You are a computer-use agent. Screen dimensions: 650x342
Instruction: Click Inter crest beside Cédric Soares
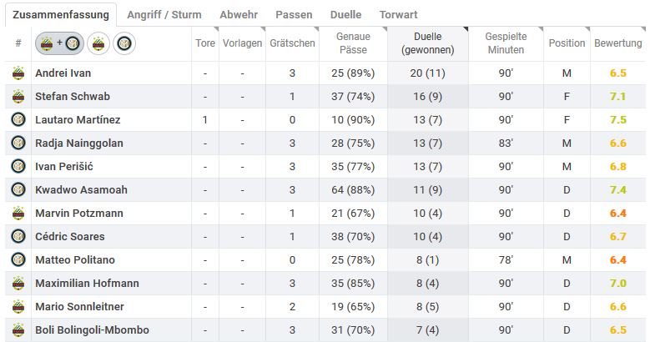pos(18,236)
